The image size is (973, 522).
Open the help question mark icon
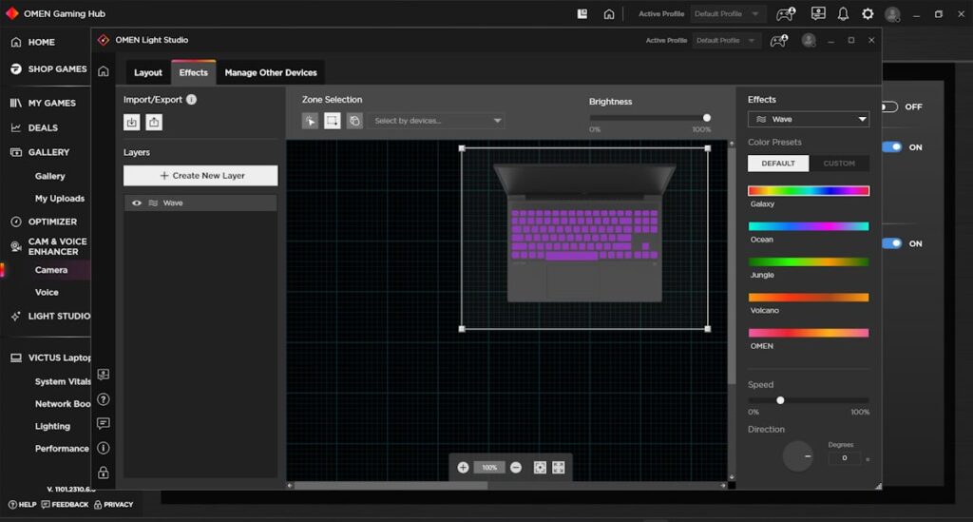104,399
